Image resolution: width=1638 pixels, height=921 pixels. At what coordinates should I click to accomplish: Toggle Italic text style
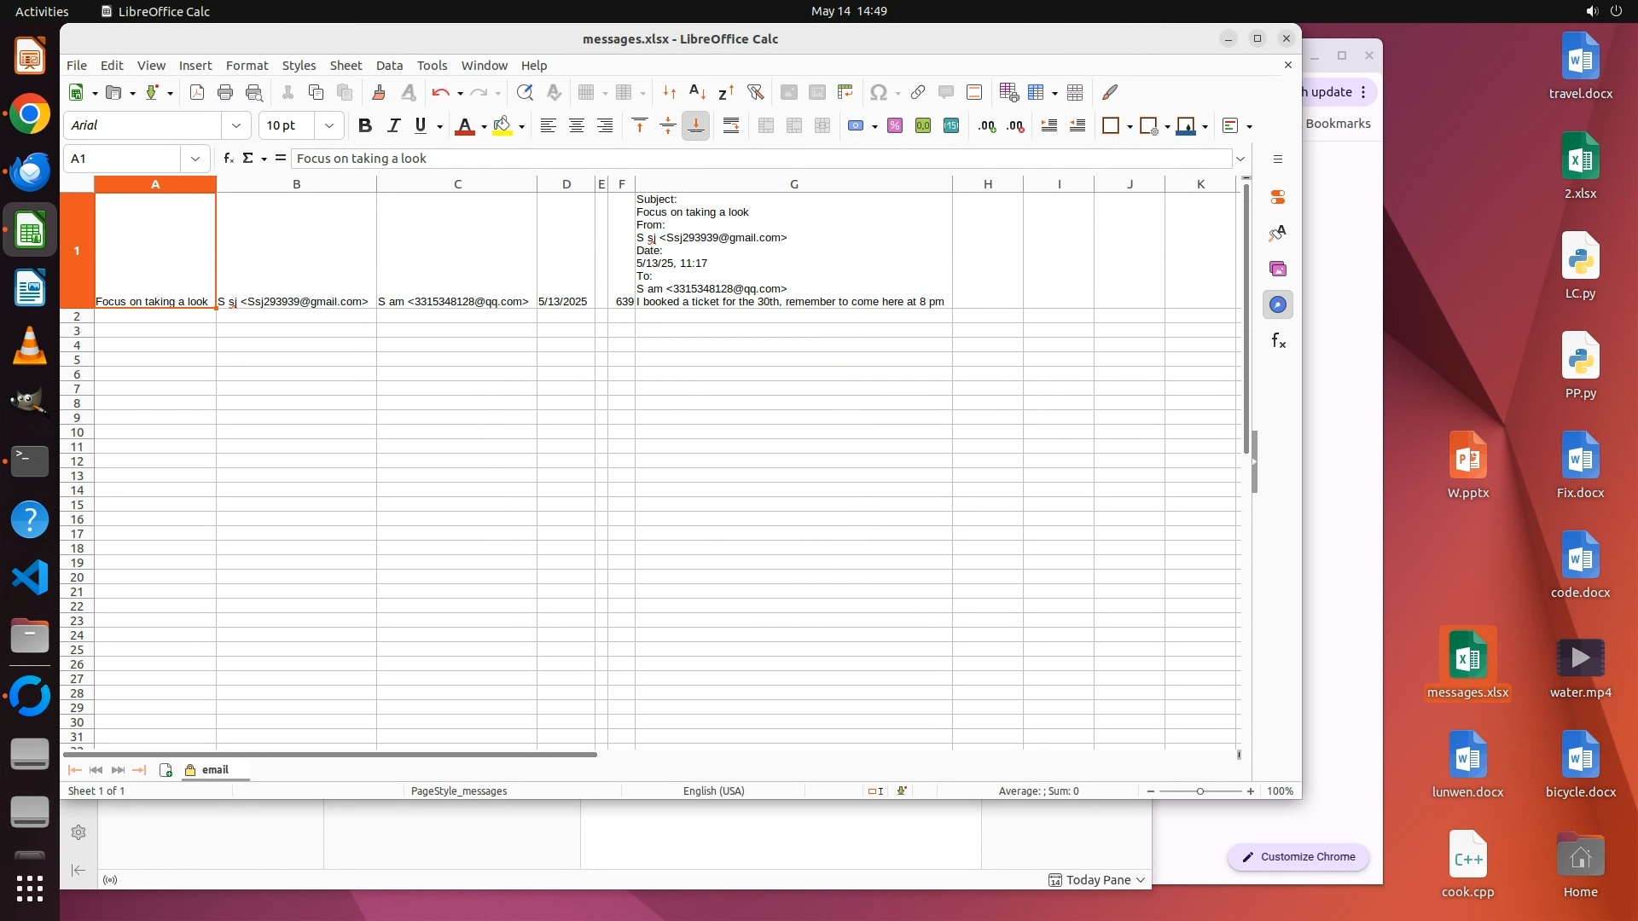coord(393,125)
